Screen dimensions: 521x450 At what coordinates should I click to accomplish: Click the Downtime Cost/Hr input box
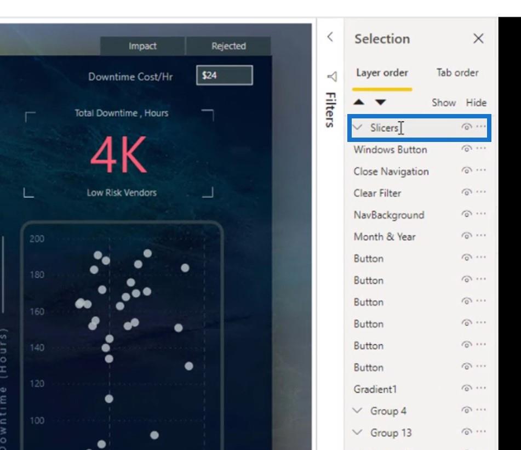pos(224,76)
